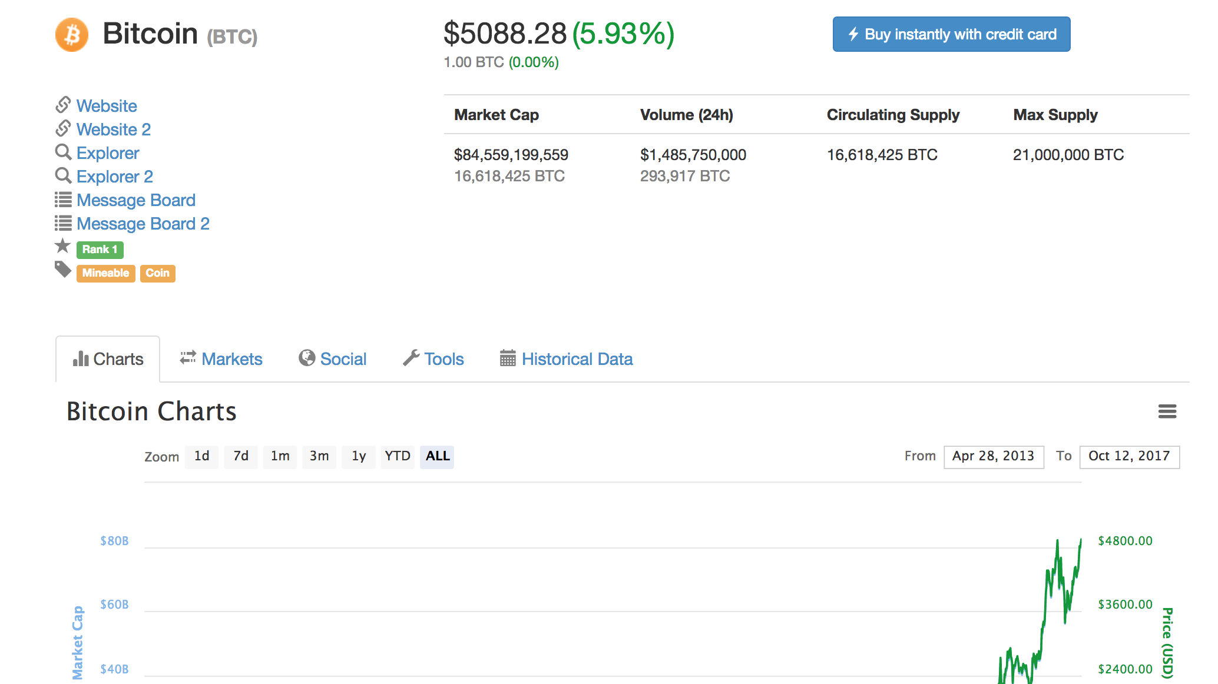
Task: Click the globe icon on Social tab
Action: [x=307, y=358]
